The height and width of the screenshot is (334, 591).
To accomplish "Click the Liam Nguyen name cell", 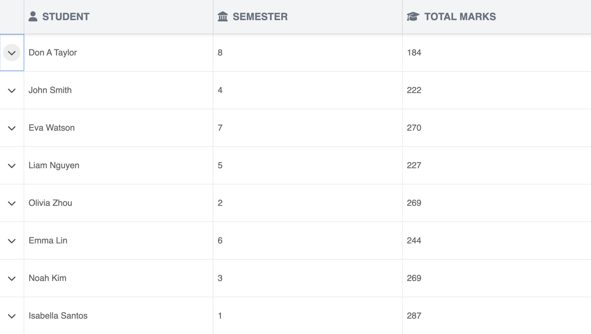I will 118,165.
